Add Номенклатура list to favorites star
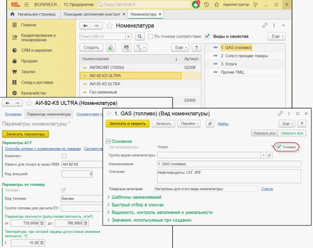 tap(109, 25)
